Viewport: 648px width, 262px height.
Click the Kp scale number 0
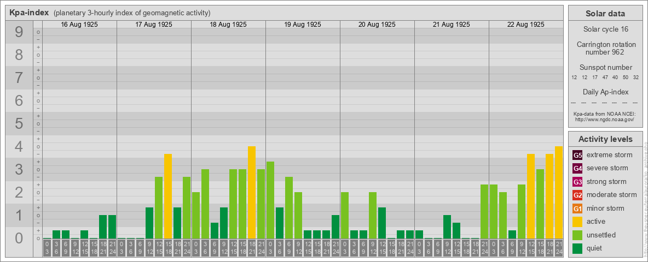click(19, 238)
